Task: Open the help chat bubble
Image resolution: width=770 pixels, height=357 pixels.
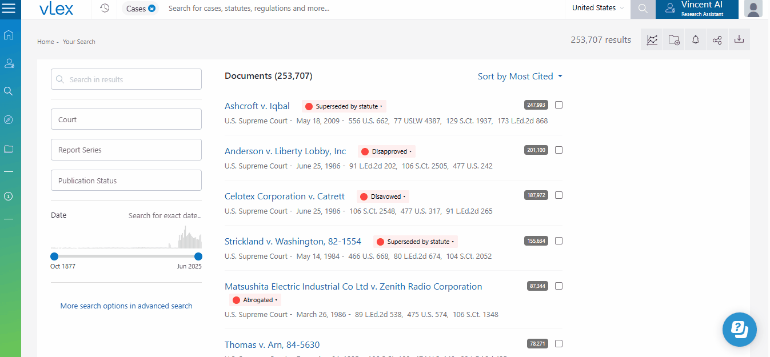Action: point(739,329)
